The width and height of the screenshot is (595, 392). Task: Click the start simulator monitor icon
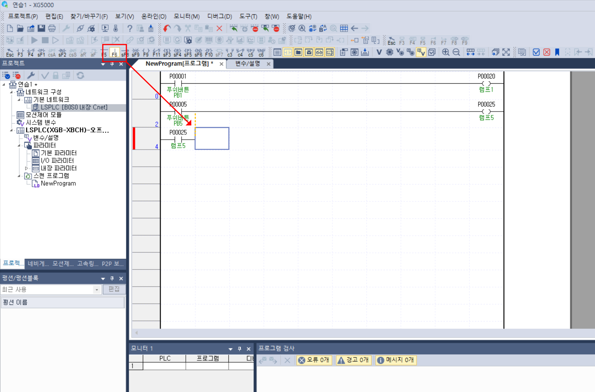pos(105,29)
